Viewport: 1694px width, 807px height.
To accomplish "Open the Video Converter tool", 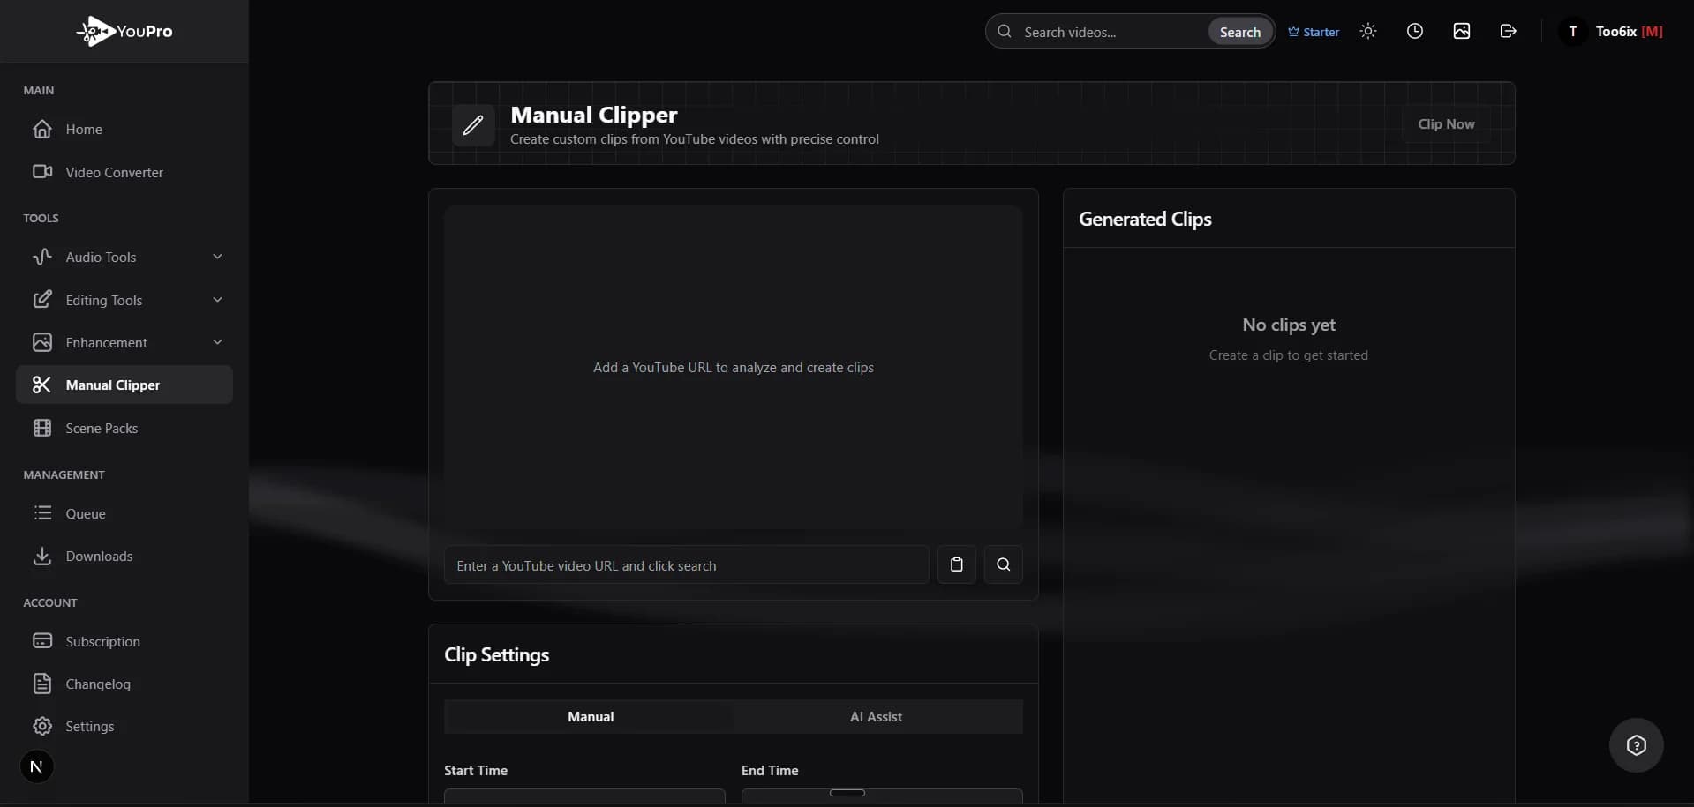I will pyautogui.click(x=114, y=172).
